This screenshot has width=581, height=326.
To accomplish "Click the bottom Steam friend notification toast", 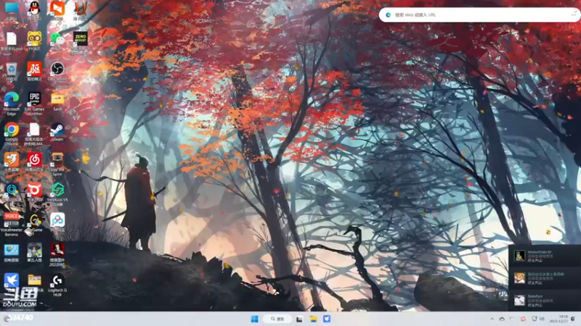I will coord(545,300).
